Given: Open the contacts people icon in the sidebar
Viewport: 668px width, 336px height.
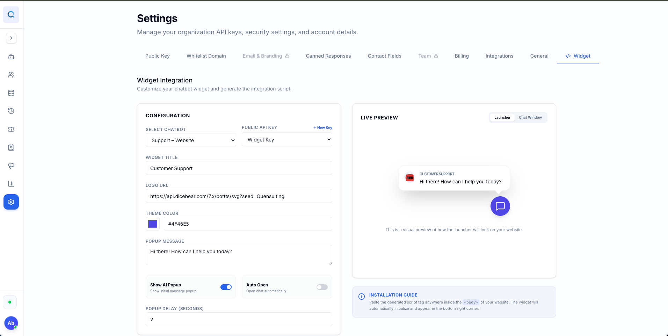Looking at the screenshot, I should pyautogui.click(x=11, y=75).
